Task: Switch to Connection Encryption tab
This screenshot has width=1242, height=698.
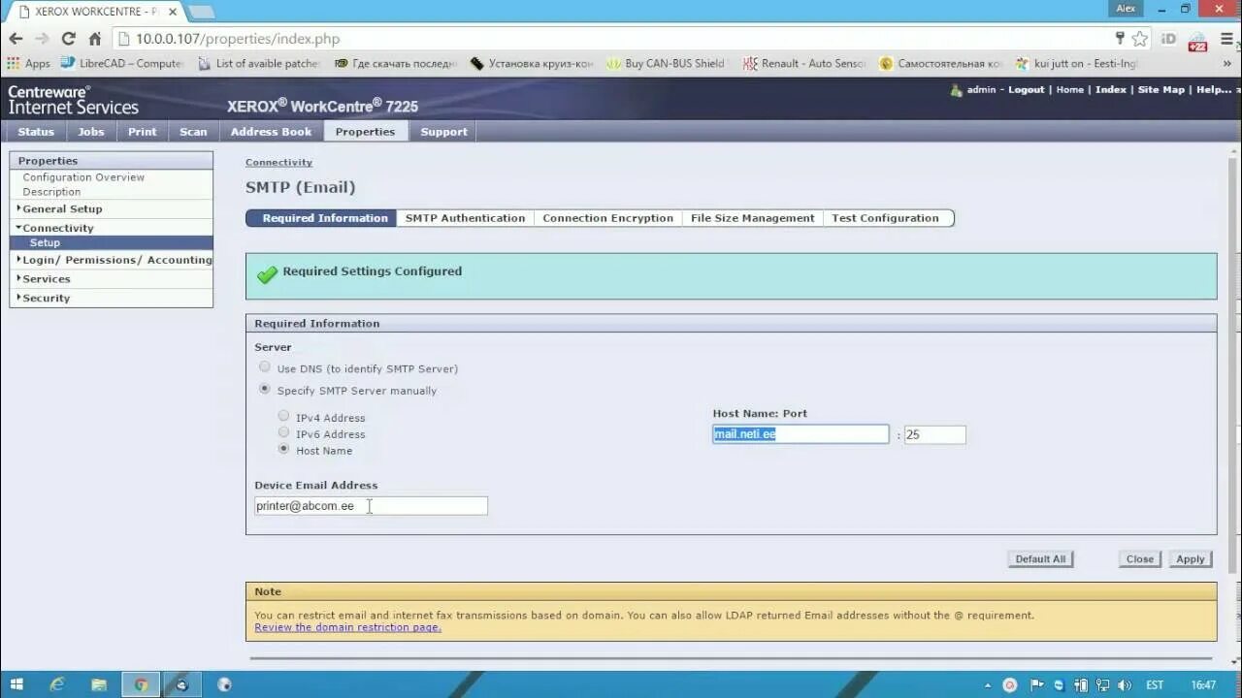Action: 607,218
